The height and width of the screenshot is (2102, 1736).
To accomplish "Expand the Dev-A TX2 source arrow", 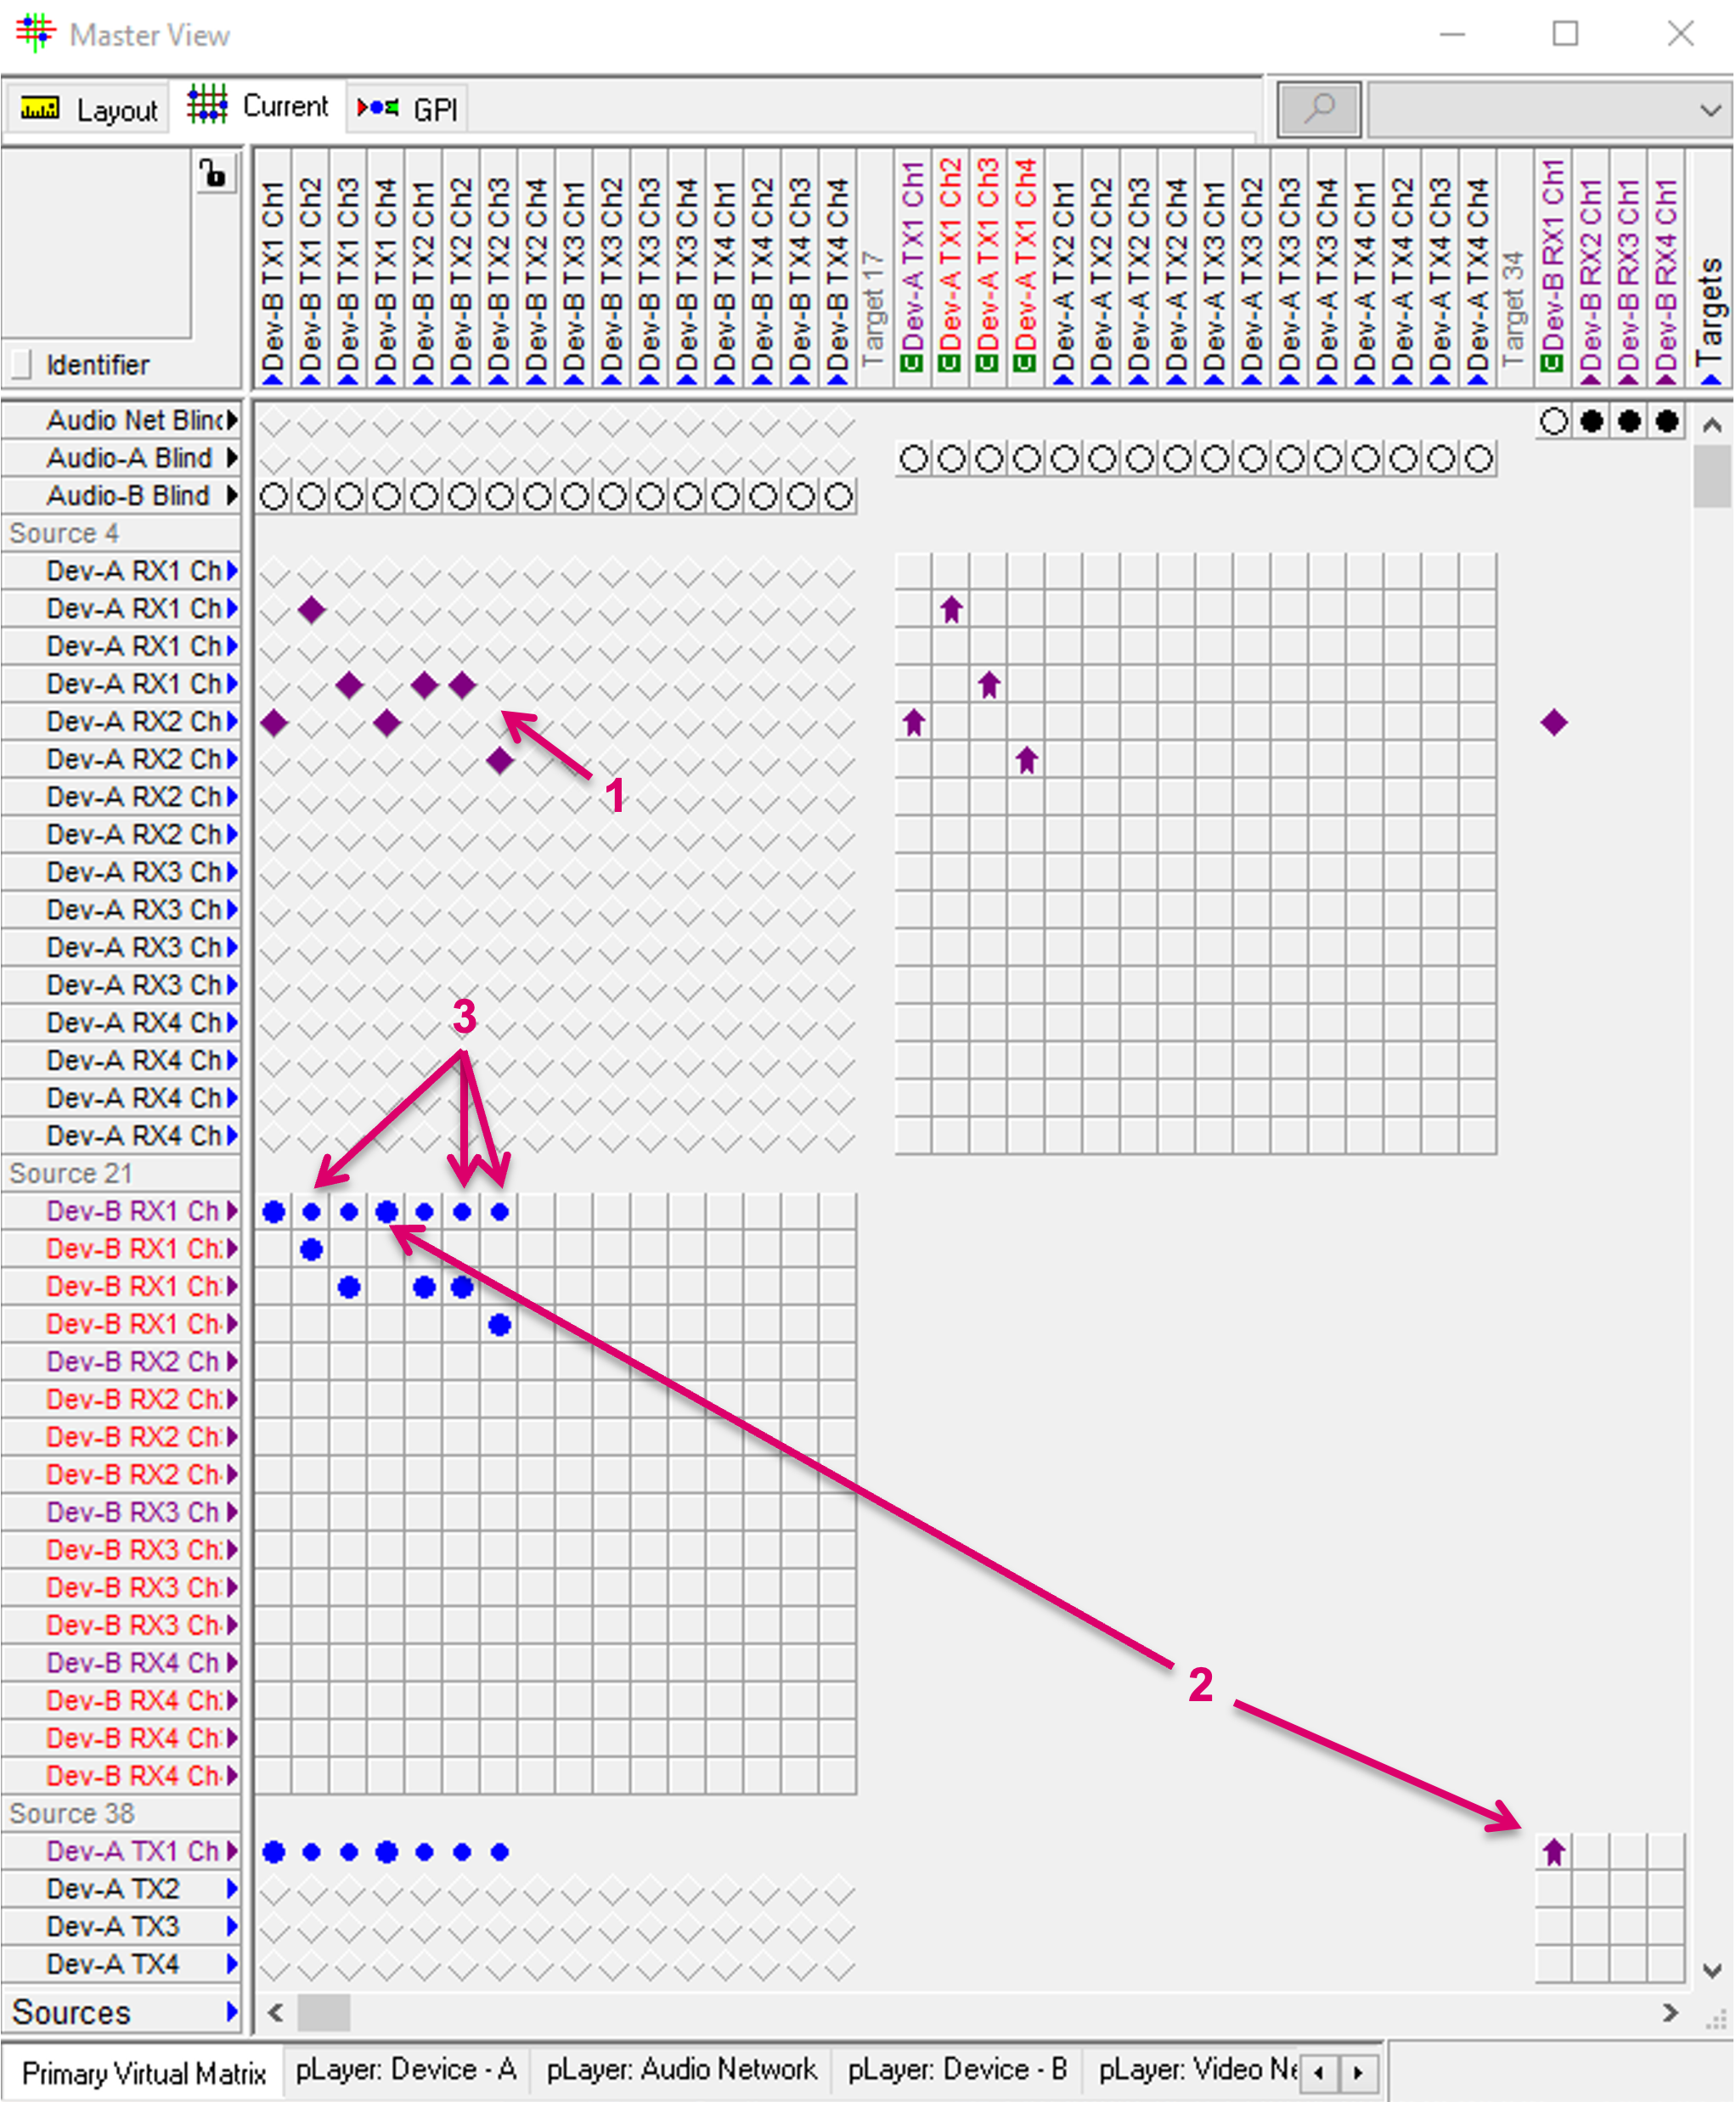I will point(232,1888).
